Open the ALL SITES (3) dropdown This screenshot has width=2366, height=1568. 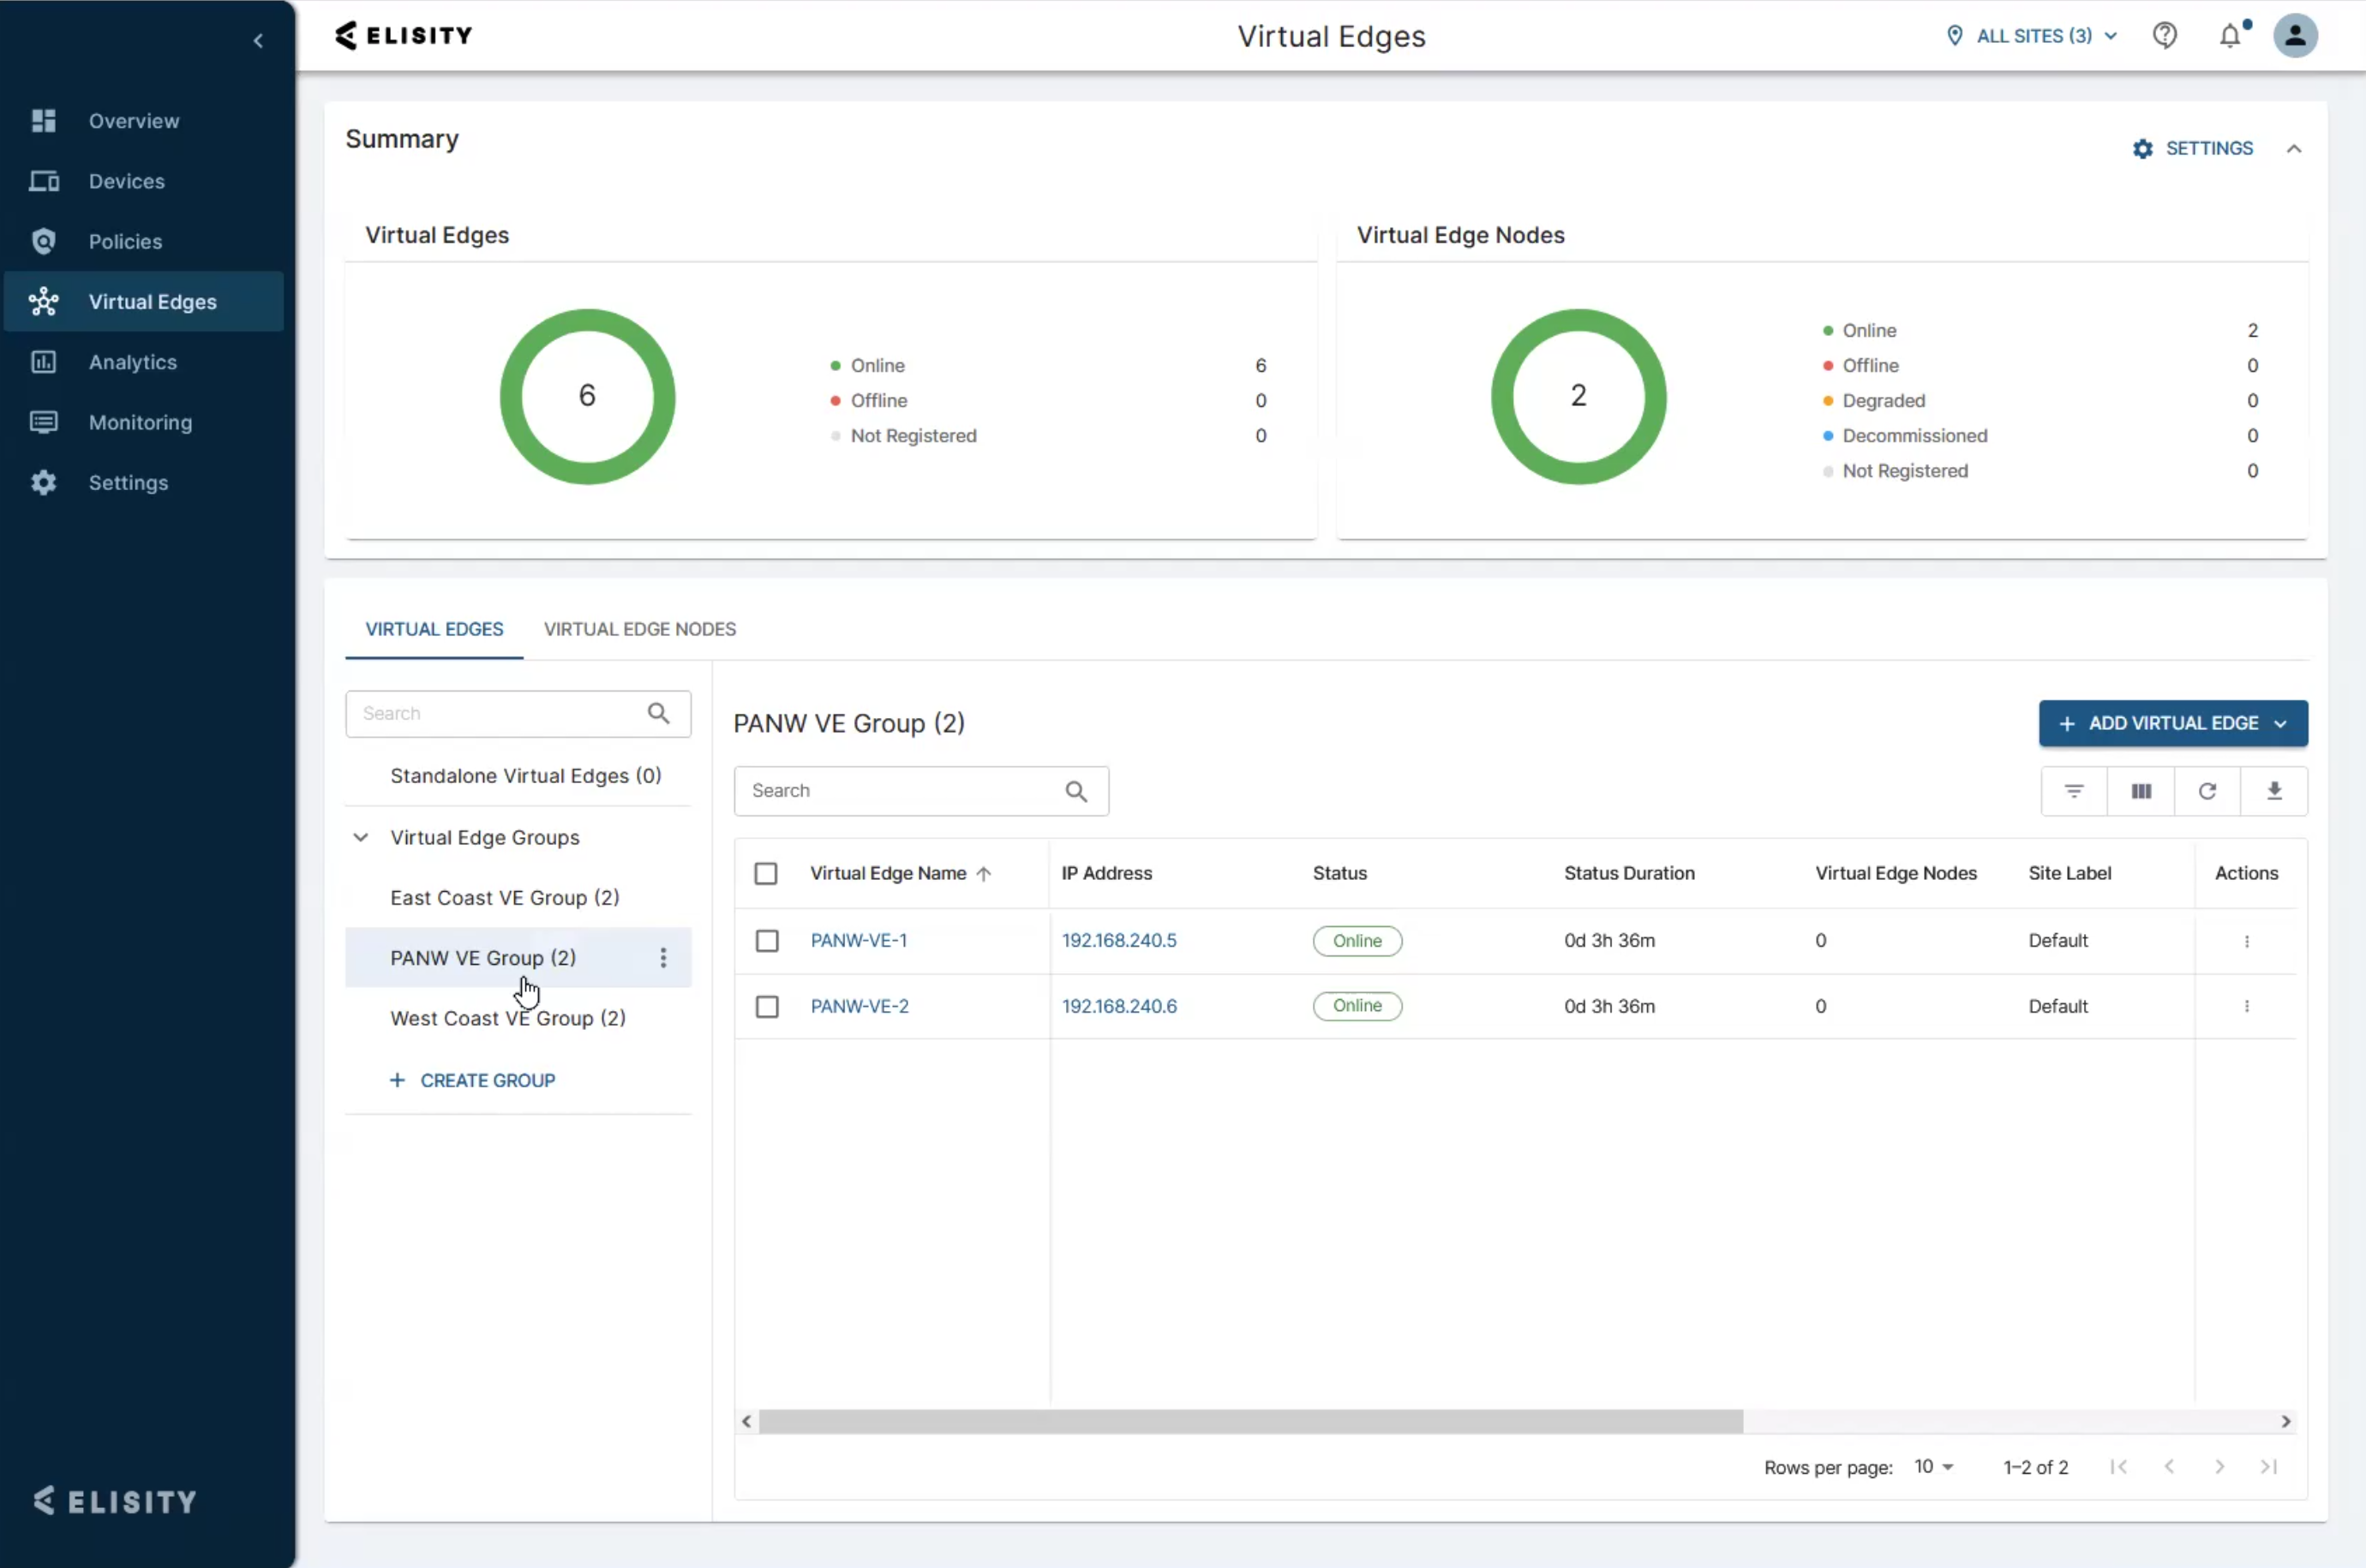pos(2033,36)
